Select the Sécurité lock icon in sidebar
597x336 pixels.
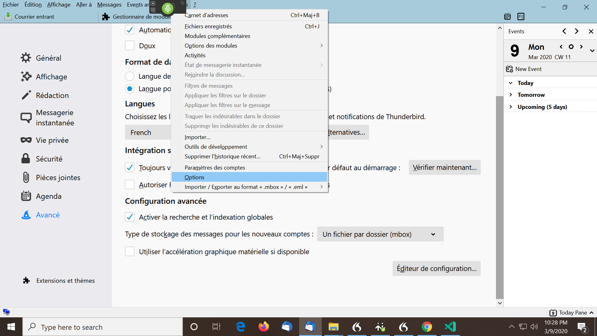pos(26,159)
